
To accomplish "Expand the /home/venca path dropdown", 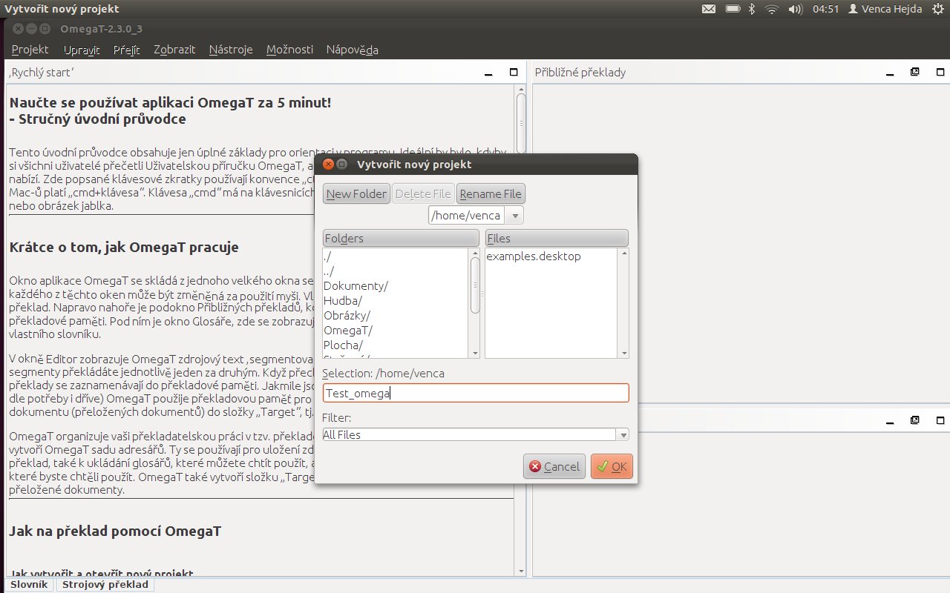I will 516,215.
